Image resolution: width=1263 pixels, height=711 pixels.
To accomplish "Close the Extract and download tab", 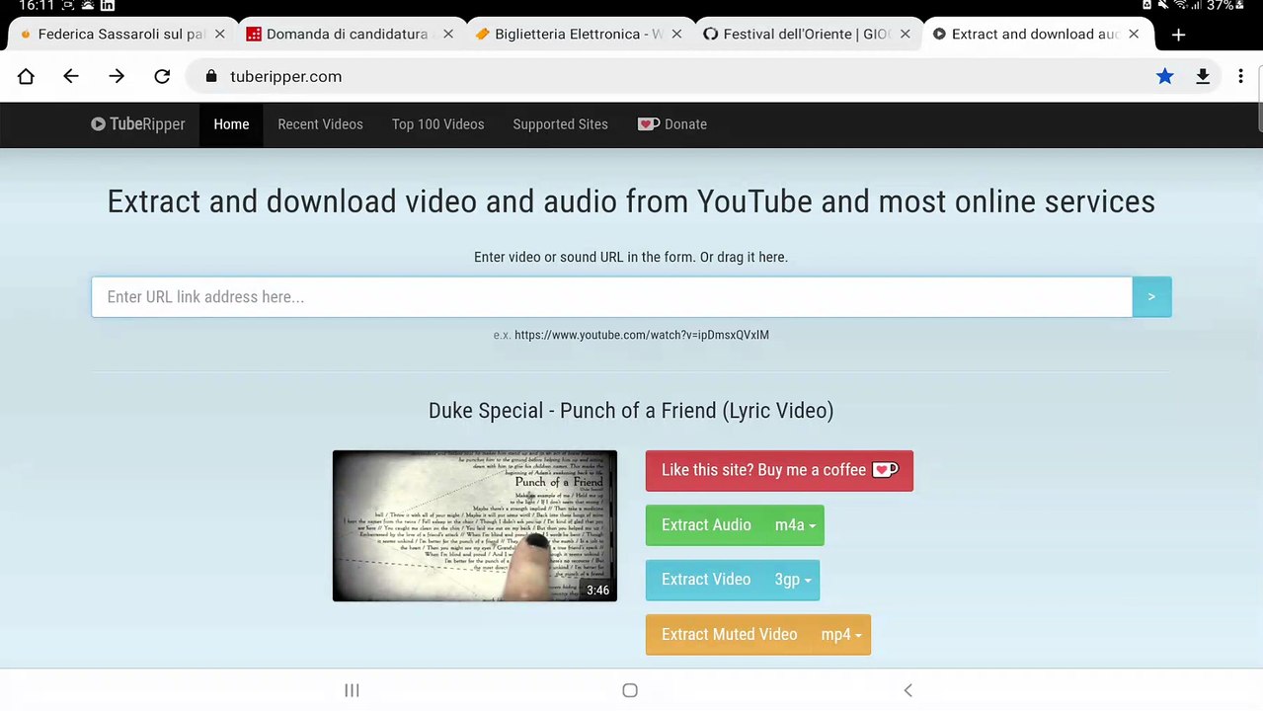I will [x=1134, y=34].
